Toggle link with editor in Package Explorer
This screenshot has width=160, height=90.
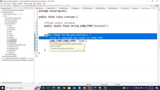coord(27,8)
